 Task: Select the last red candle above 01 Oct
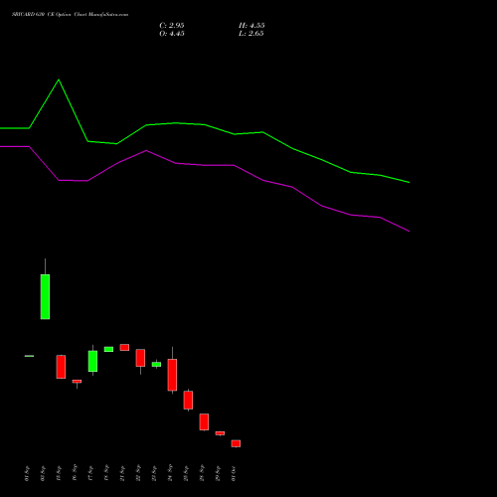(236, 443)
